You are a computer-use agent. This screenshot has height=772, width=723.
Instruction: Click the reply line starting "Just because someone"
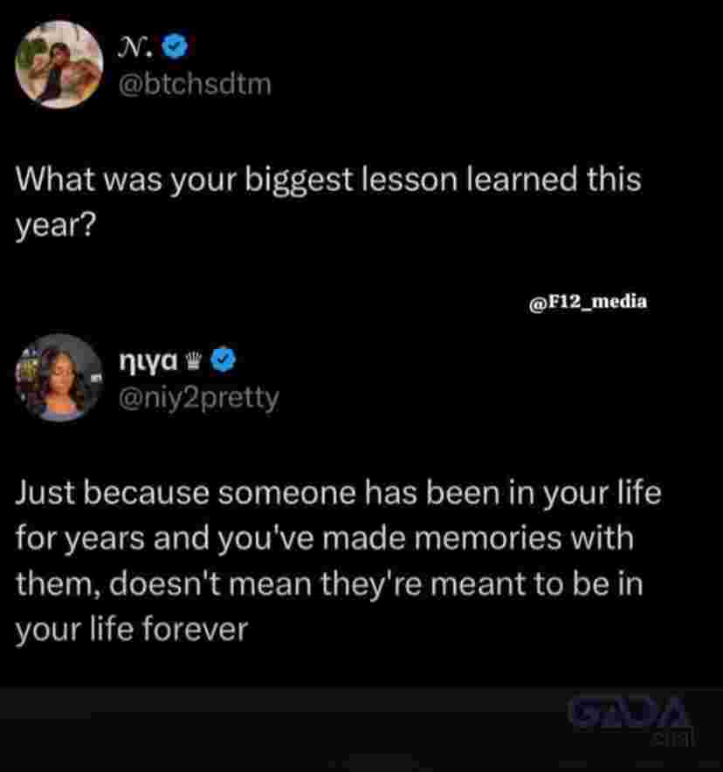click(338, 494)
